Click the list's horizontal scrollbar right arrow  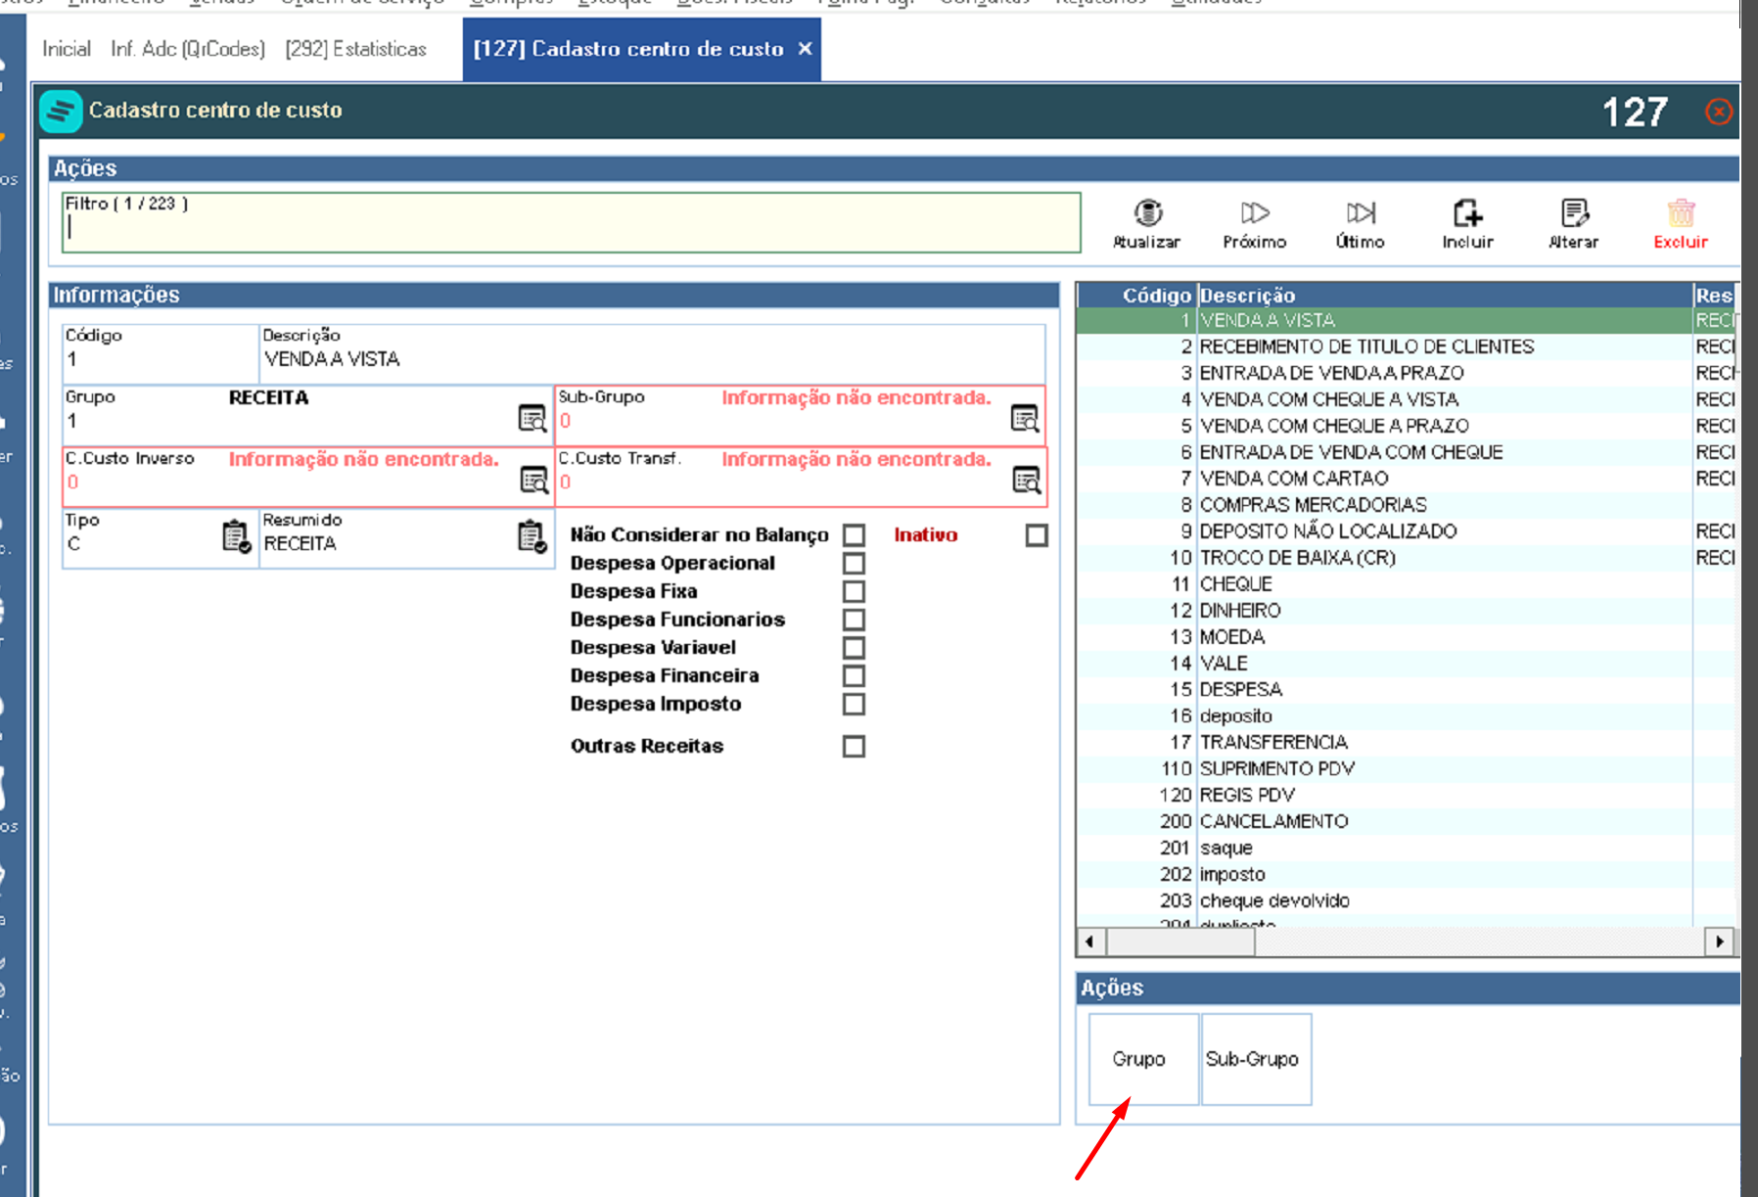click(1719, 942)
